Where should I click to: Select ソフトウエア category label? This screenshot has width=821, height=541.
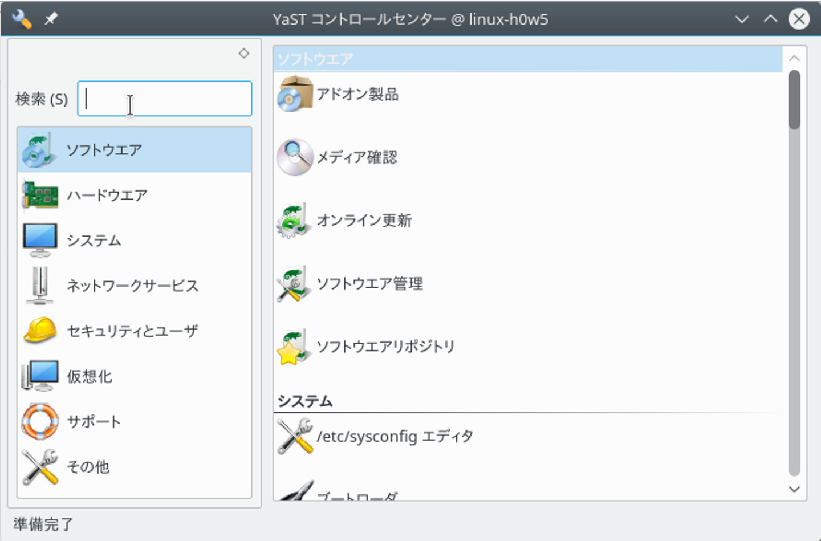pos(104,150)
